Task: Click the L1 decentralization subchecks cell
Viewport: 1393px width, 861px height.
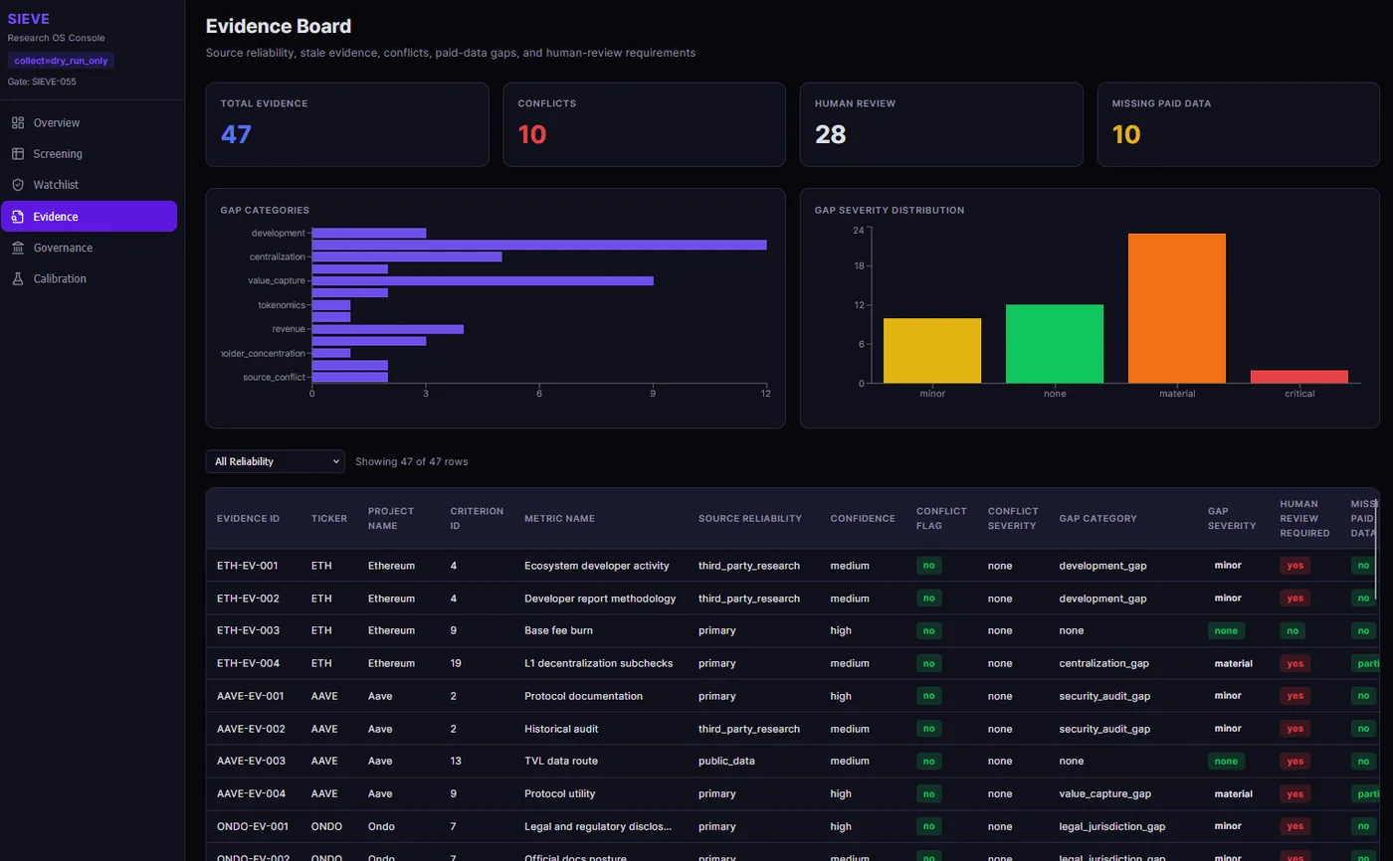Action: click(x=598, y=663)
